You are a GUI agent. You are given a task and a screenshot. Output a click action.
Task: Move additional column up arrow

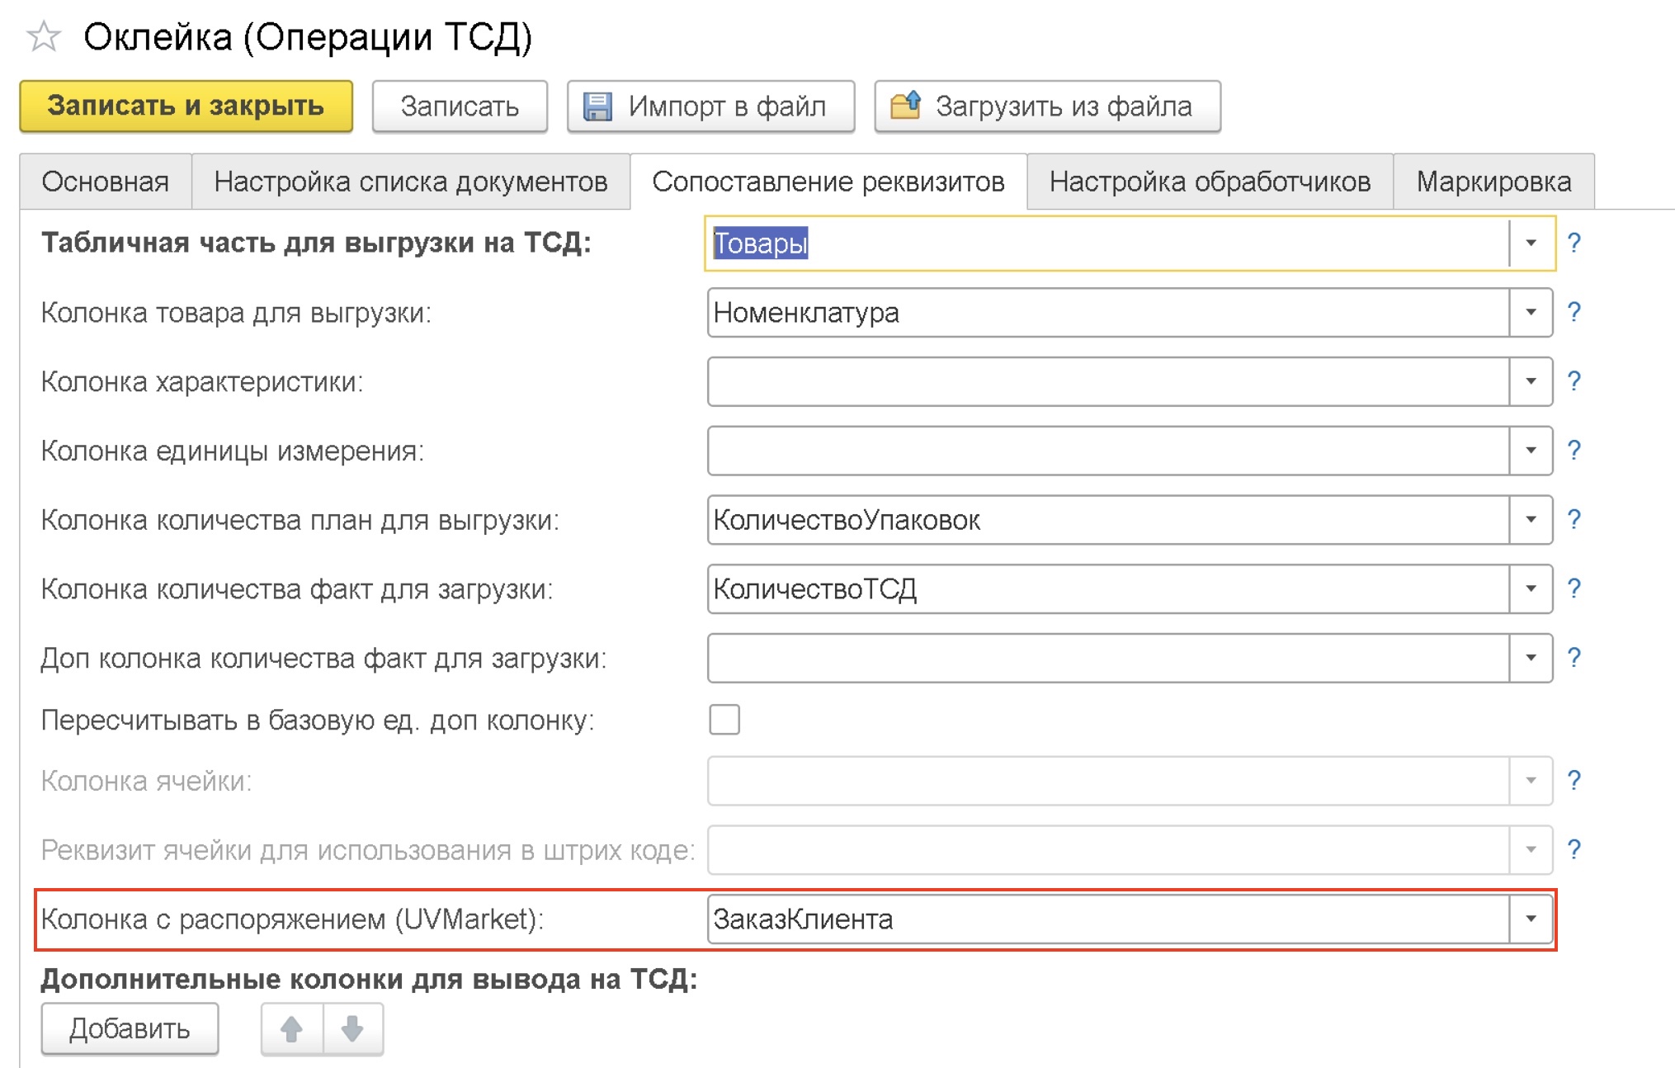coord(291,1028)
